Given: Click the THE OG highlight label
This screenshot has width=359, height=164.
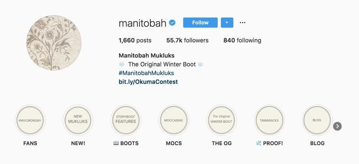Looking at the screenshot, I should tap(222, 143).
